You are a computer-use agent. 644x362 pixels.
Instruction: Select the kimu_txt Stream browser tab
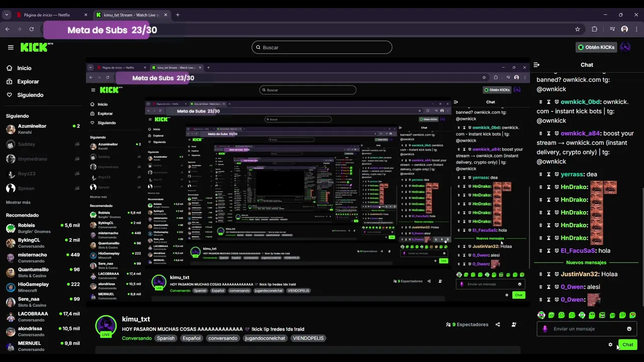132,15
